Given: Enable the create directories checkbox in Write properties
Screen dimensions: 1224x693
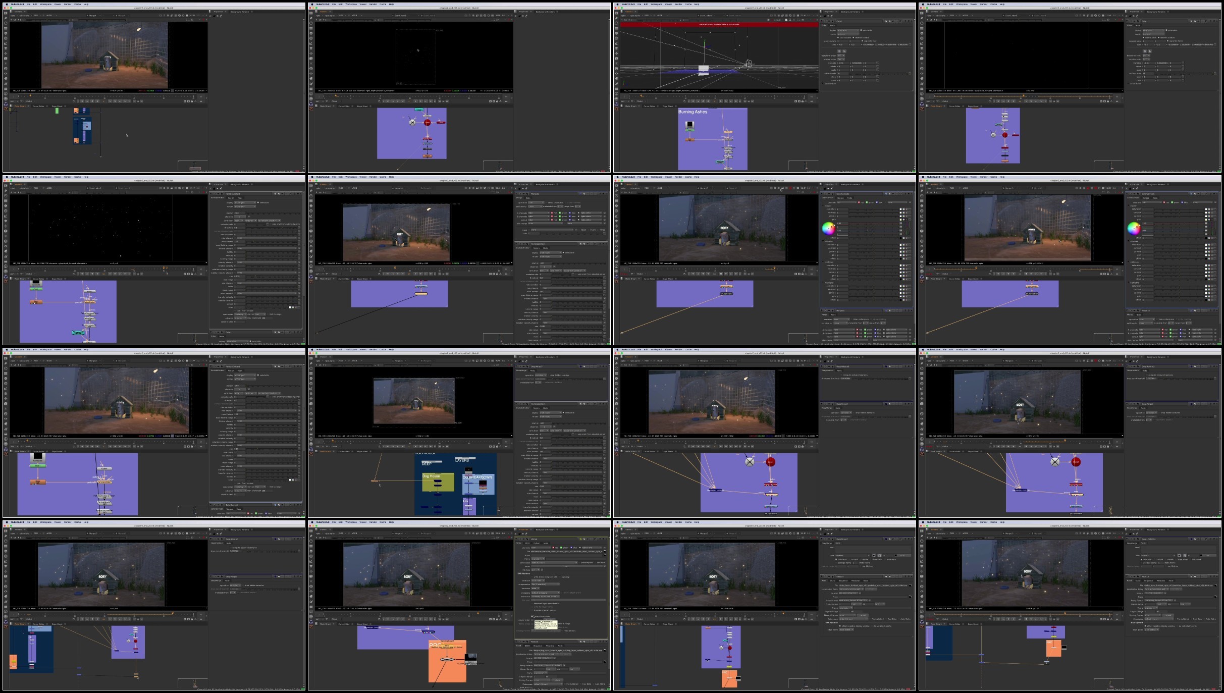Looking at the screenshot, I should (532, 616).
